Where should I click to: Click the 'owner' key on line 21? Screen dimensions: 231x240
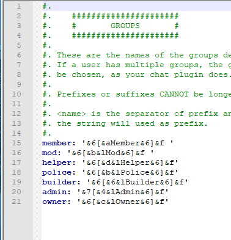pyautogui.click(x=54, y=202)
